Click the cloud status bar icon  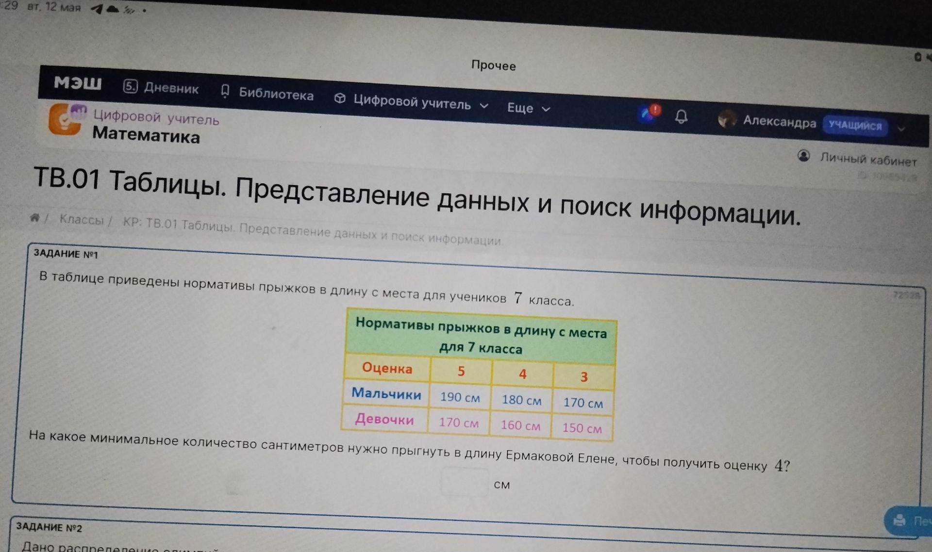coord(113,9)
